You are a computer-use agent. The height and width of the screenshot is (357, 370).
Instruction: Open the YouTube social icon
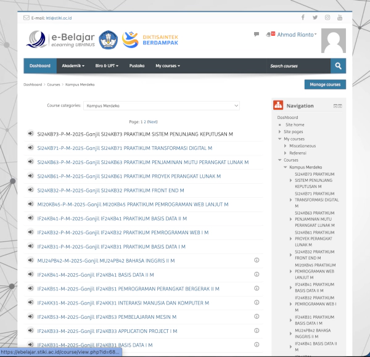point(340,17)
